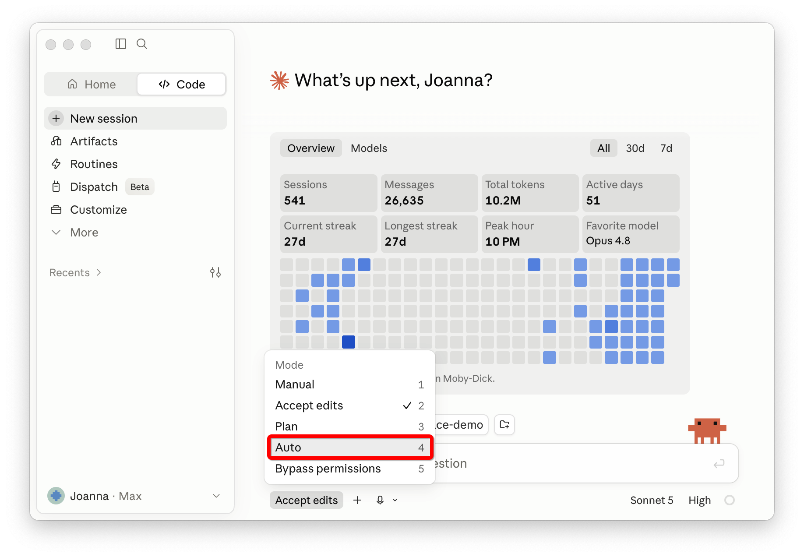The width and height of the screenshot is (804, 557).
Task: Click the Peak hour 10 PM stat card
Action: point(530,234)
